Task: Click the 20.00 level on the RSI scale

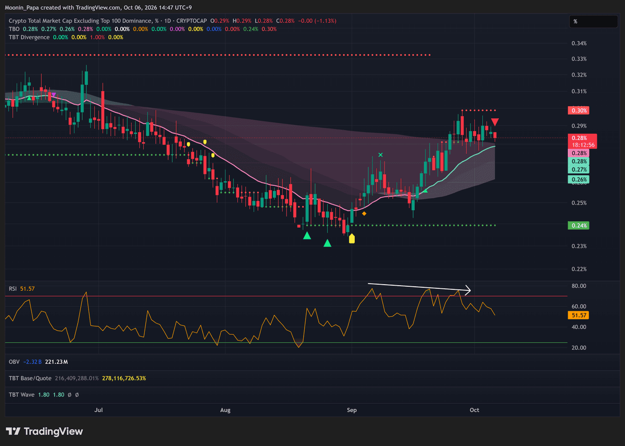Action: click(579, 348)
